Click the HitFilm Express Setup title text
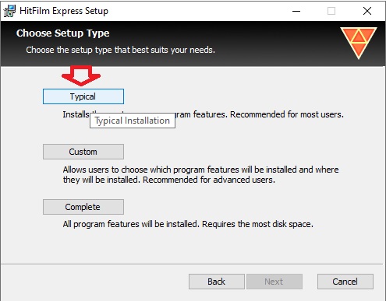This screenshot has height=301, width=386. (64, 11)
